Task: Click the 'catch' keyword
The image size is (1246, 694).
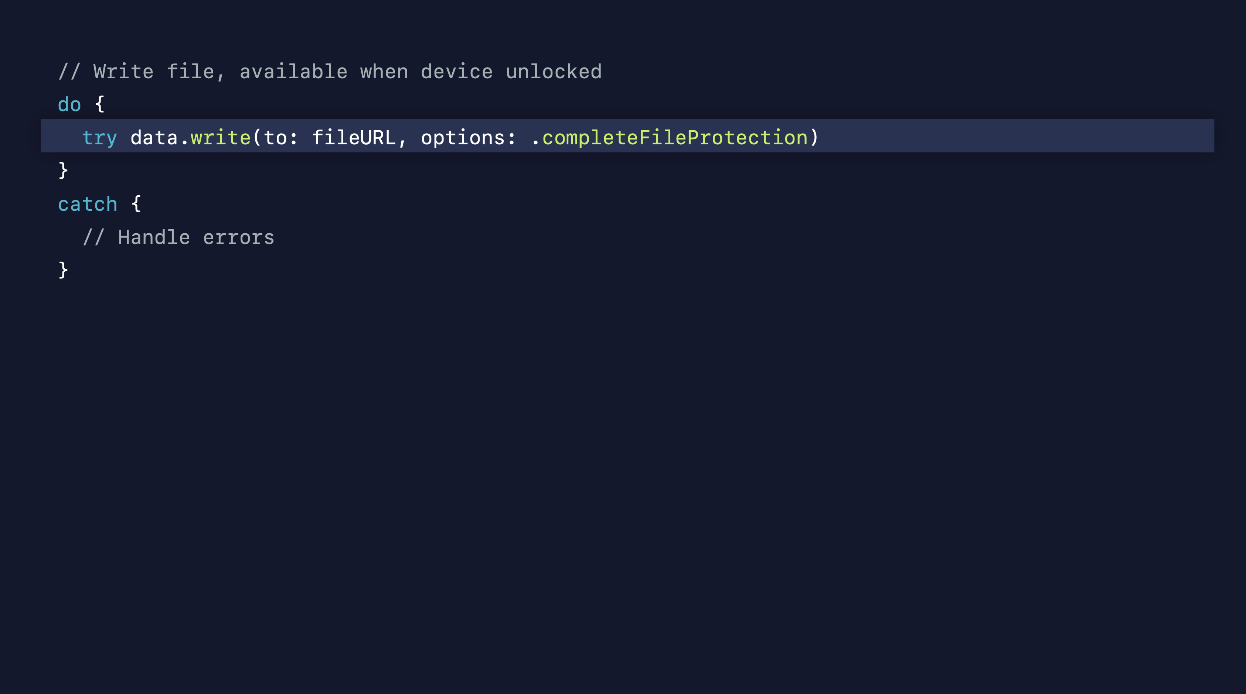Action: (88, 204)
